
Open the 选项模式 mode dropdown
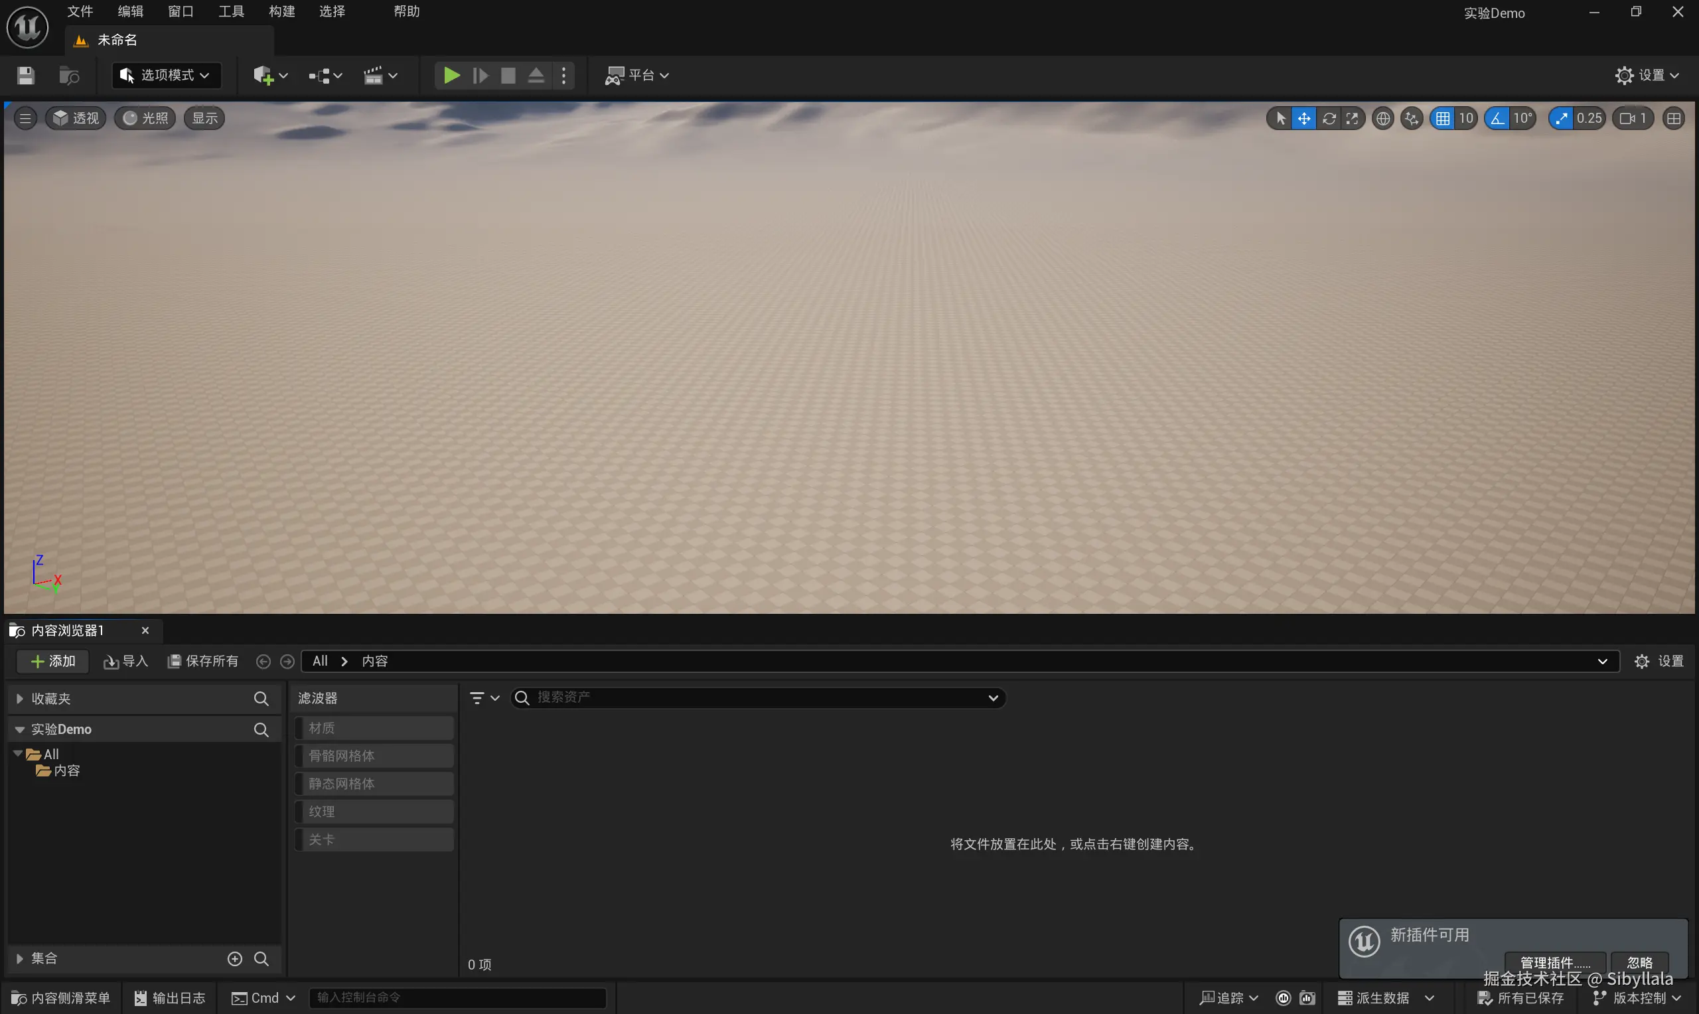(x=166, y=75)
